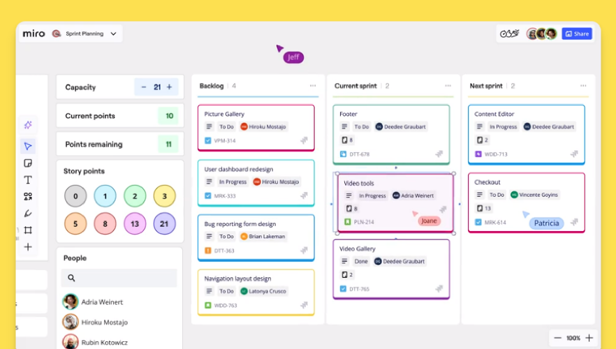Screen dimensions: 616x349
Task: Select the Frame tool
Action: (28, 230)
